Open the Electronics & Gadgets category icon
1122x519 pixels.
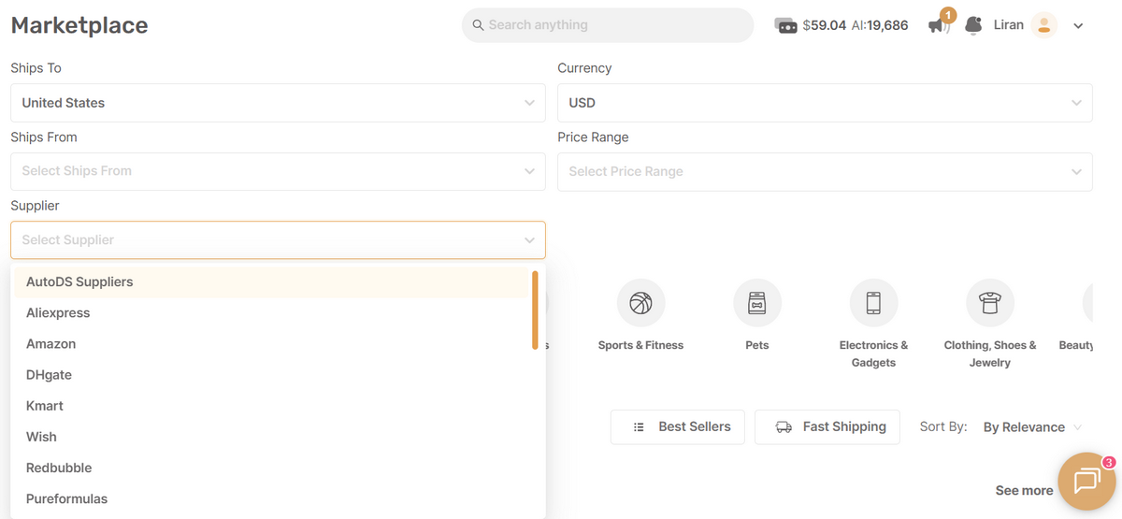click(873, 303)
